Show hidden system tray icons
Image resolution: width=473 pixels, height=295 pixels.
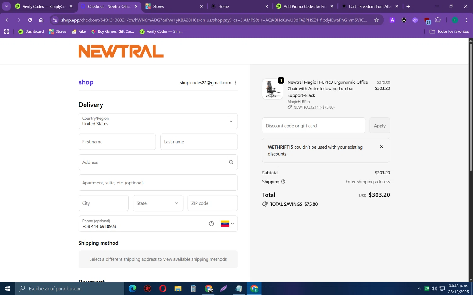419,288
